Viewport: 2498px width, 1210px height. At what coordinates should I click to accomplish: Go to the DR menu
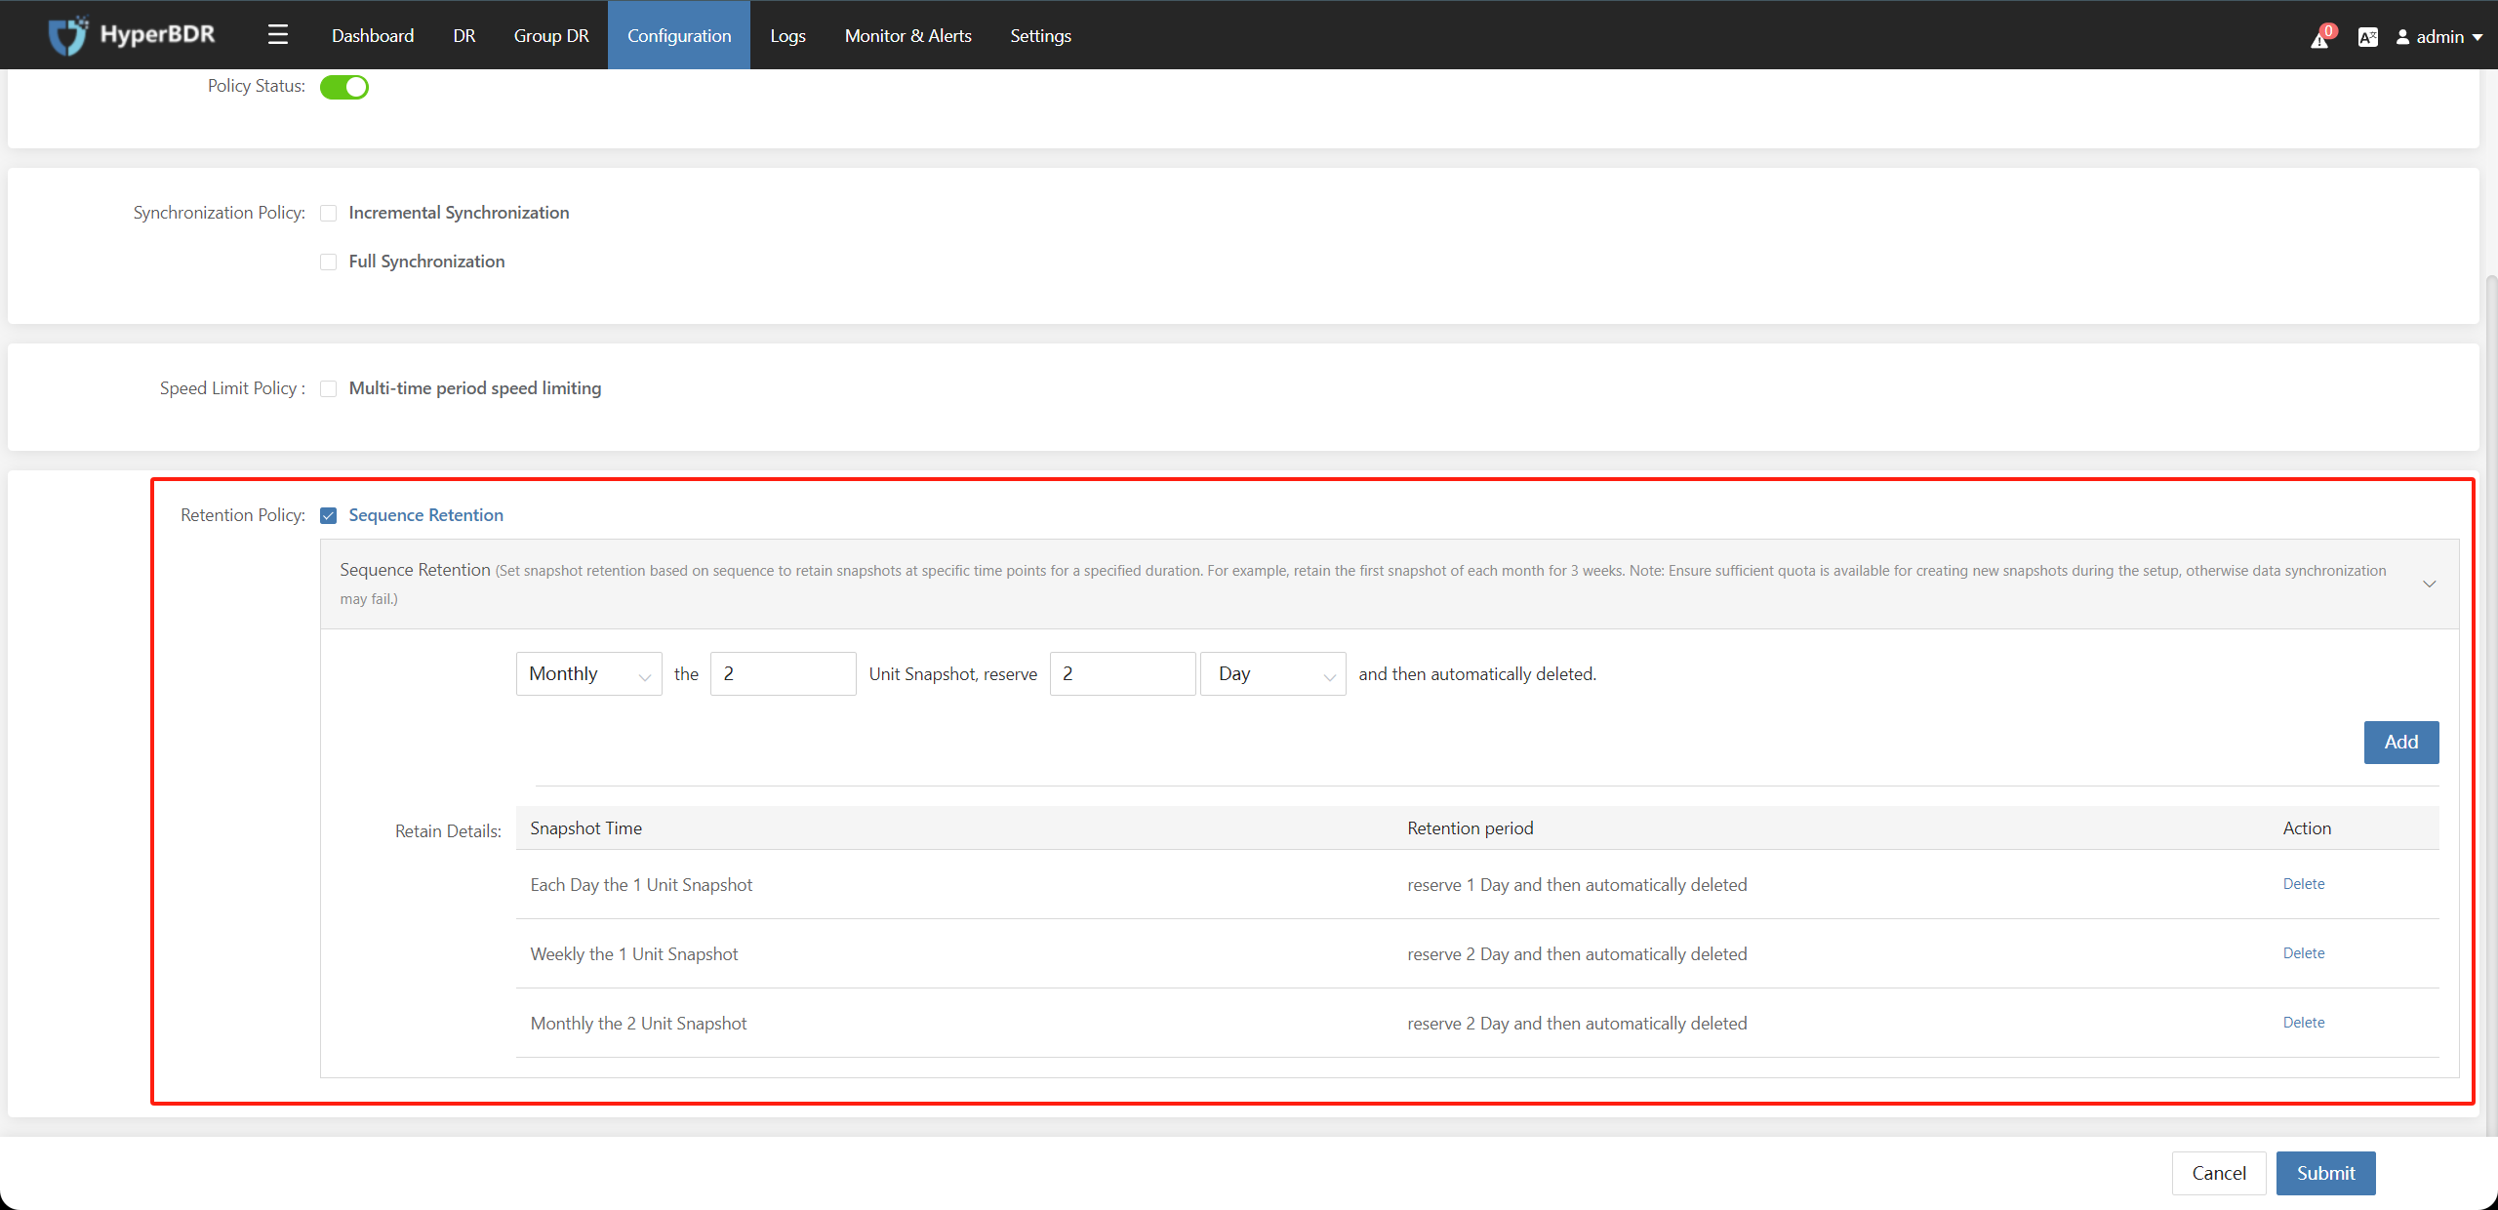tap(464, 35)
